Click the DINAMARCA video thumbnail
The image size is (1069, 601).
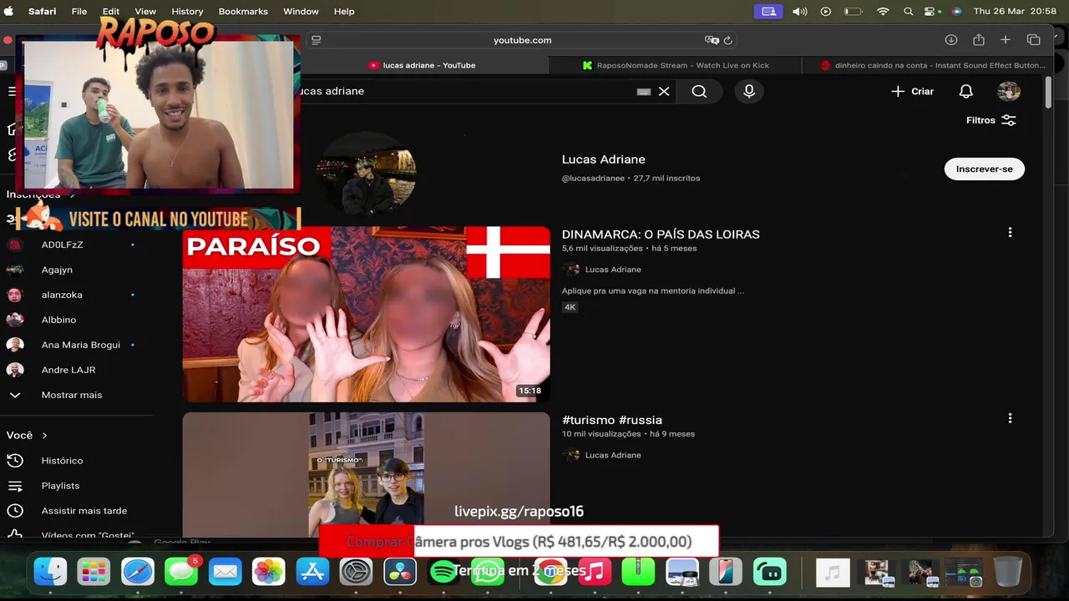(x=366, y=315)
